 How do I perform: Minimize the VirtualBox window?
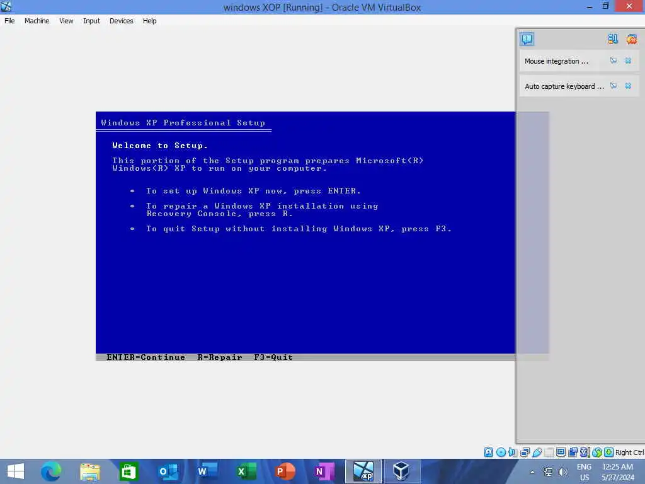(x=589, y=6)
